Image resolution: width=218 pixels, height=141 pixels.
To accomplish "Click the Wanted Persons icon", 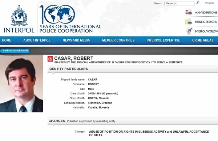I will point(189,12).
